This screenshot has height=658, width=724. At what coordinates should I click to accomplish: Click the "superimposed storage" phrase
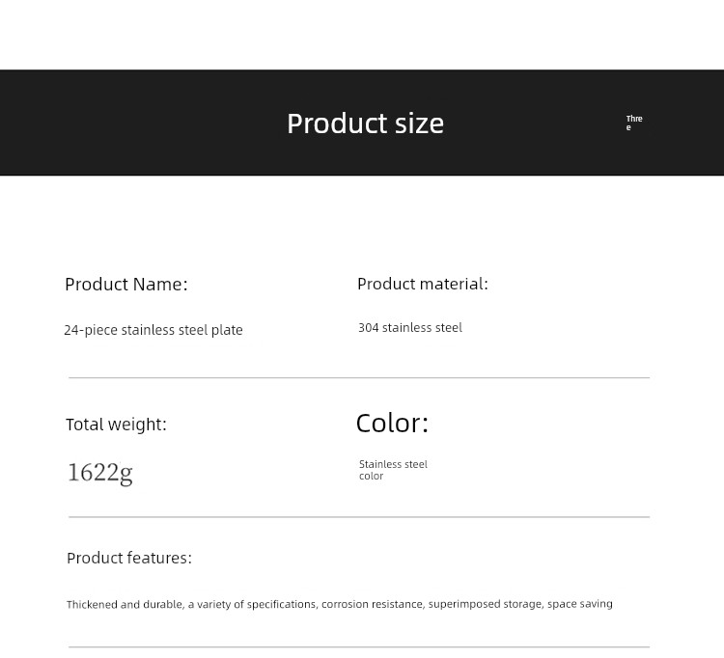click(x=485, y=605)
